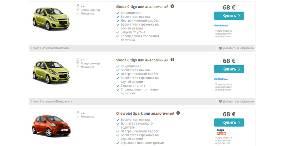Click heart icon in first car listing
293x146 pixels.
[220, 48]
